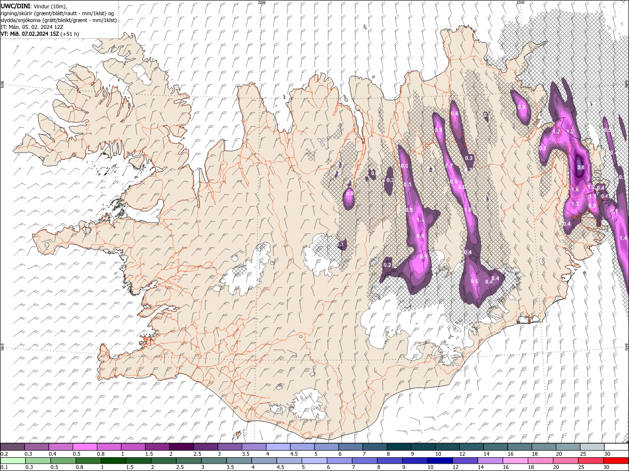Click the 0.2 value on the map

[x=387, y=265]
